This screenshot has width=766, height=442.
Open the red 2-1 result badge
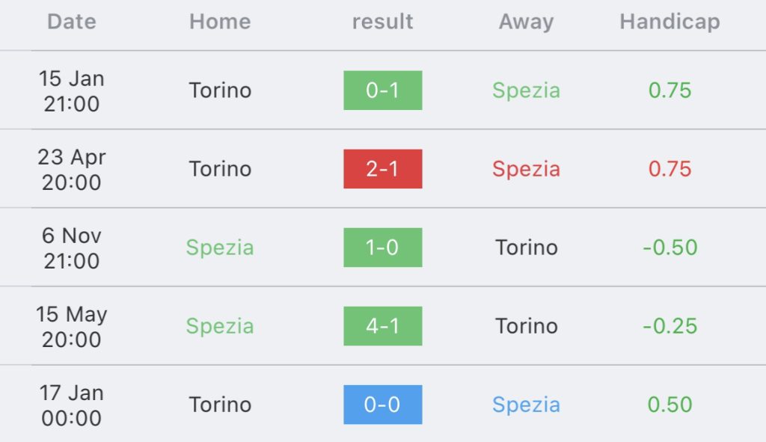pos(382,169)
